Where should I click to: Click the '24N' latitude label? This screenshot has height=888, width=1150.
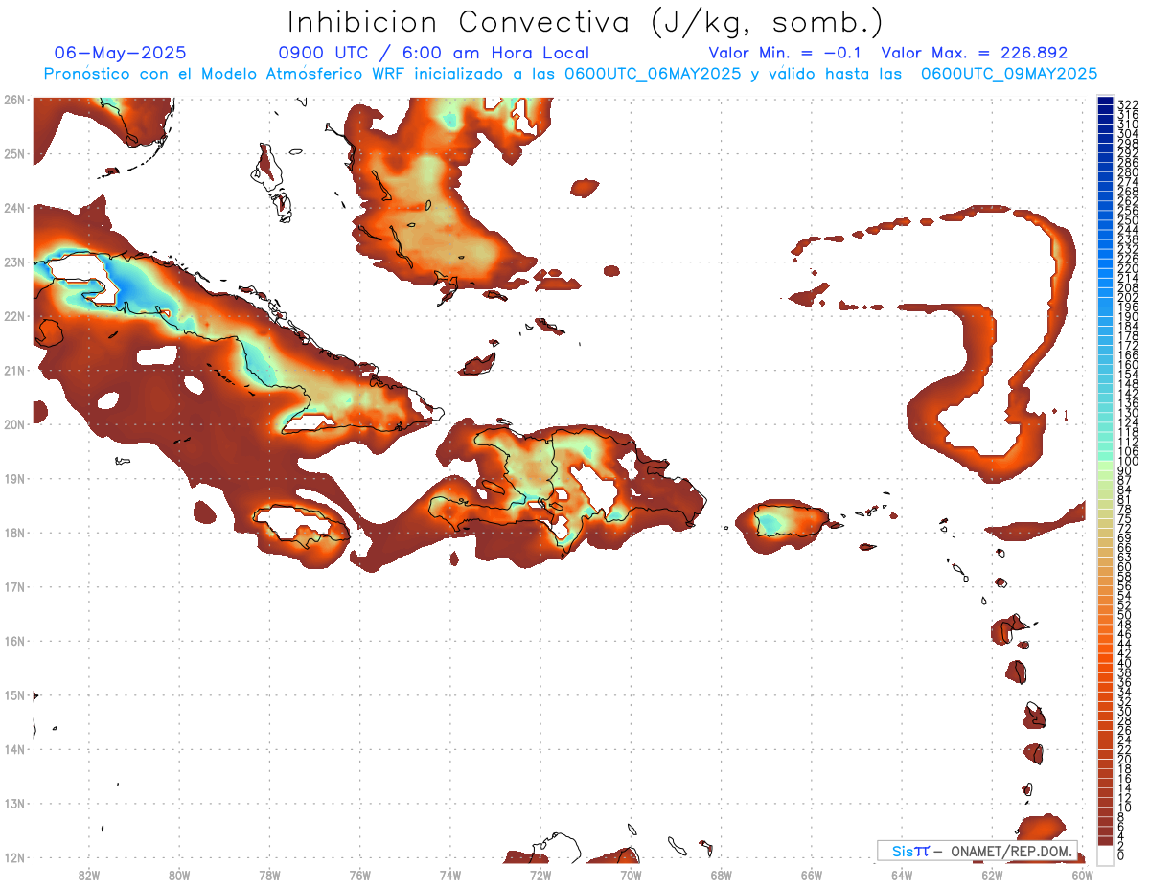coord(13,208)
